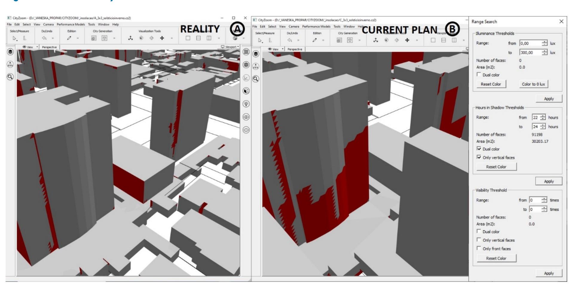
Task: Click the undo arrow in C_3x3 window
Action: [290, 40]
